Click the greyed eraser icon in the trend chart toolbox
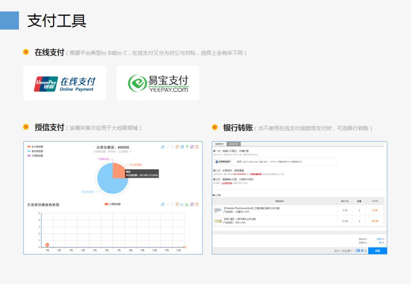The width and height of the screenshot is (411, 284). coord(168,204)
